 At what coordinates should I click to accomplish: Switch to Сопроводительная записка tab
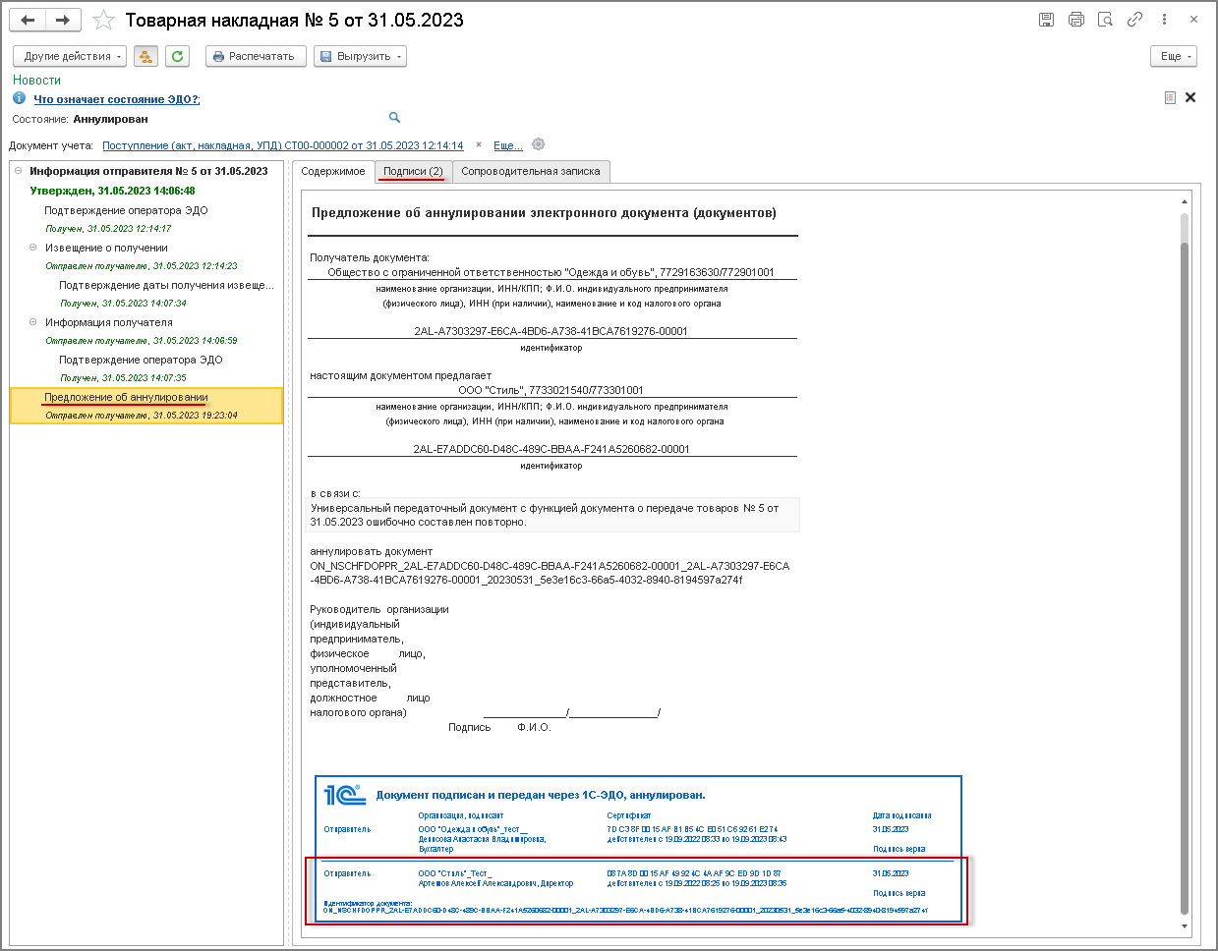tap(531, 171)
